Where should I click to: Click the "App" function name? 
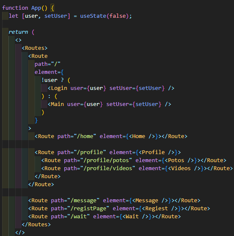(36, 8)
